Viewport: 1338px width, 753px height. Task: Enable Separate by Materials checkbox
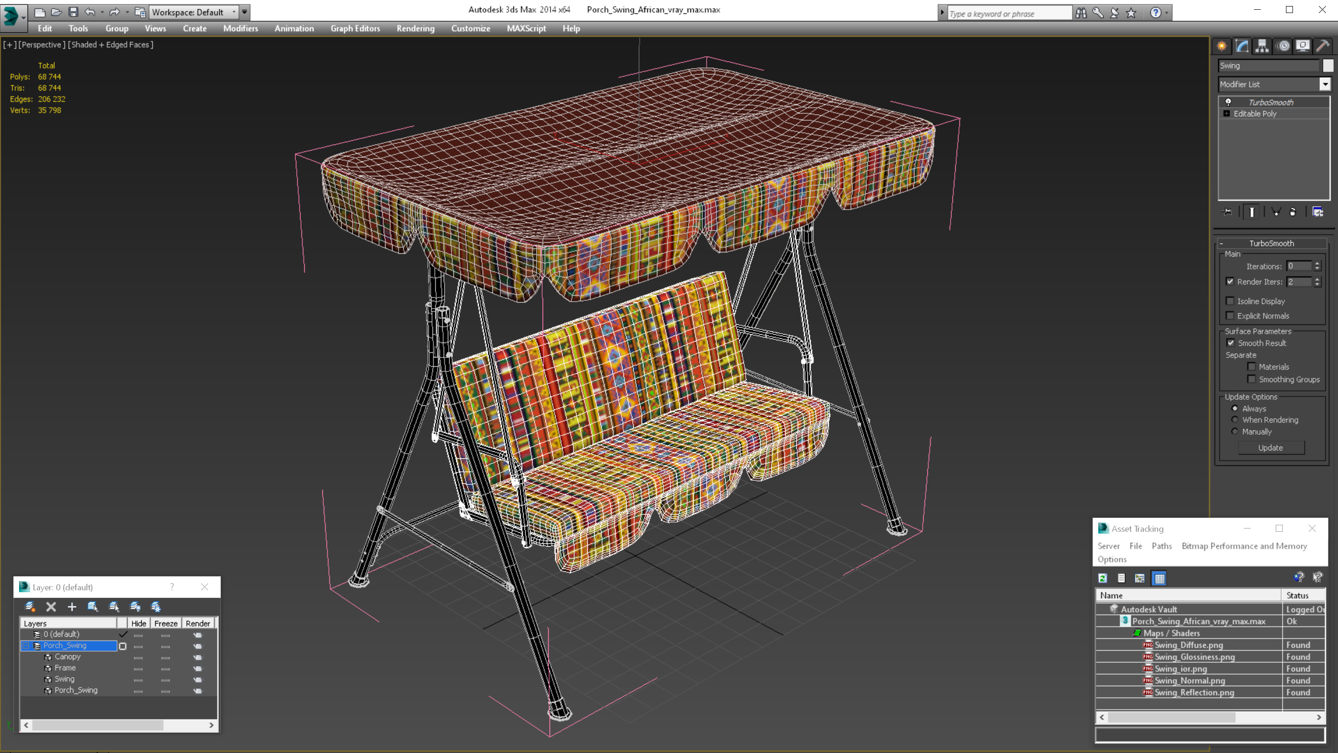(1251, 366)
